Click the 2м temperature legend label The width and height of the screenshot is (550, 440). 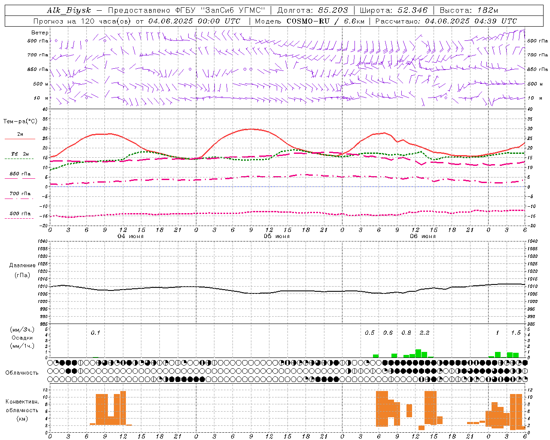pos(20,134)
